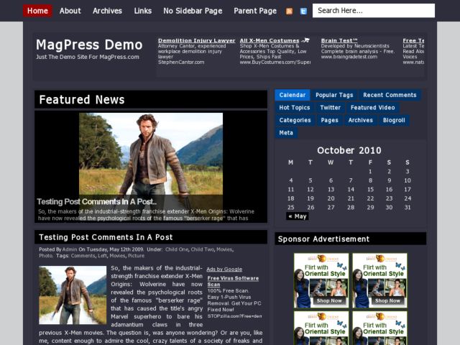Click StephenCantor.com ad URL
Image resolution: width=460 pixels, height=345 pixels.
click(x=181, y=63)
